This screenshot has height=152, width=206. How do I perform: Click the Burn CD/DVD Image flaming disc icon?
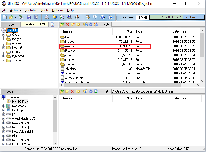(x=77, y=17)
